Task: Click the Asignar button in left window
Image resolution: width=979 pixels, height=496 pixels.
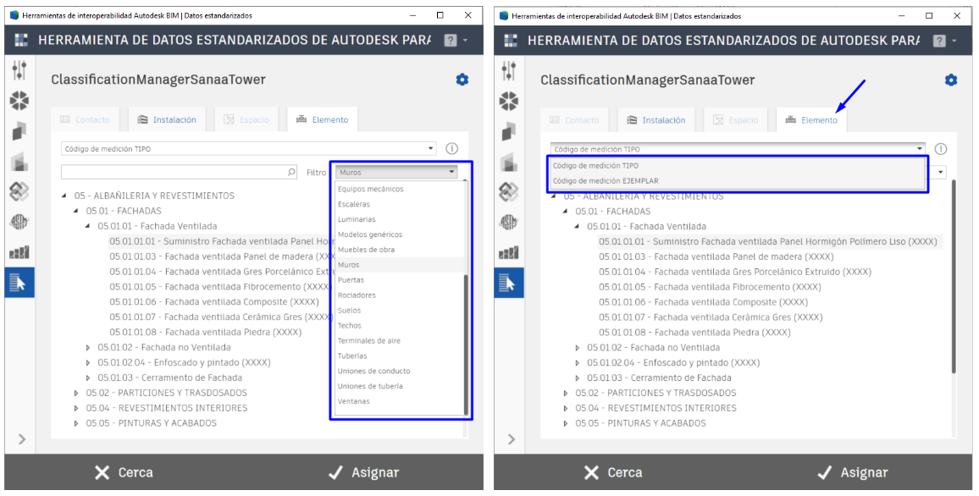Action: point(364,472)
